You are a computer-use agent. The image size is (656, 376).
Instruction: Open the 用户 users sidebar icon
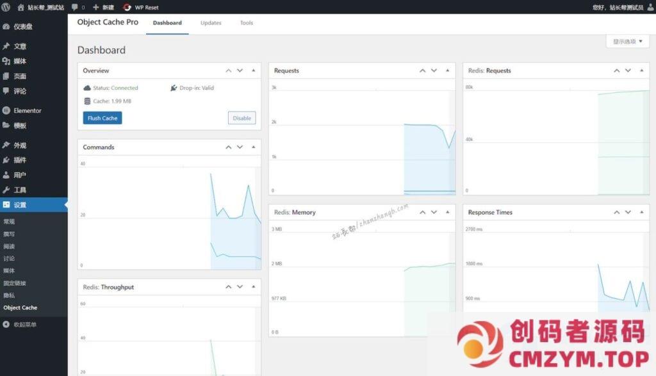pyautogui.click(x=6, y=174)
